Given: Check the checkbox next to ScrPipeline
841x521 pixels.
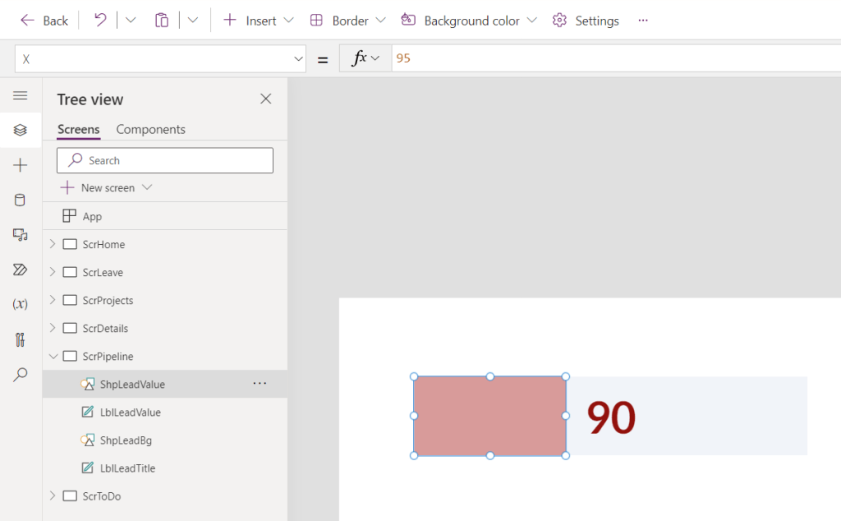Looking at the screenshot, I should point(69,356).
